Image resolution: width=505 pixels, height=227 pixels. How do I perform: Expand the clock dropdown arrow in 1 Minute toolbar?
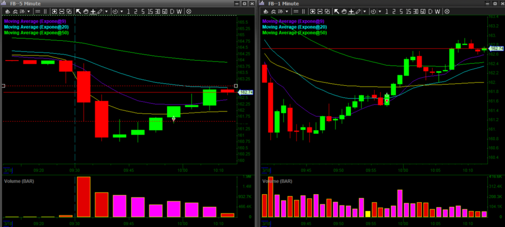tap(380, 11)
